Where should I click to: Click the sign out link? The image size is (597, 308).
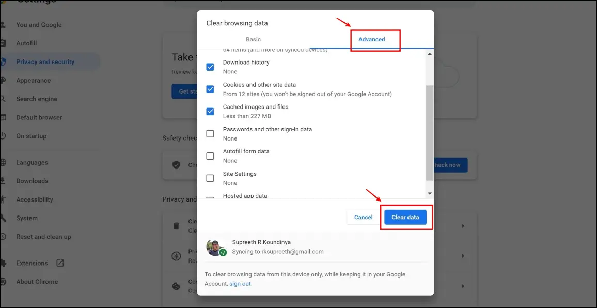[240, 284]
